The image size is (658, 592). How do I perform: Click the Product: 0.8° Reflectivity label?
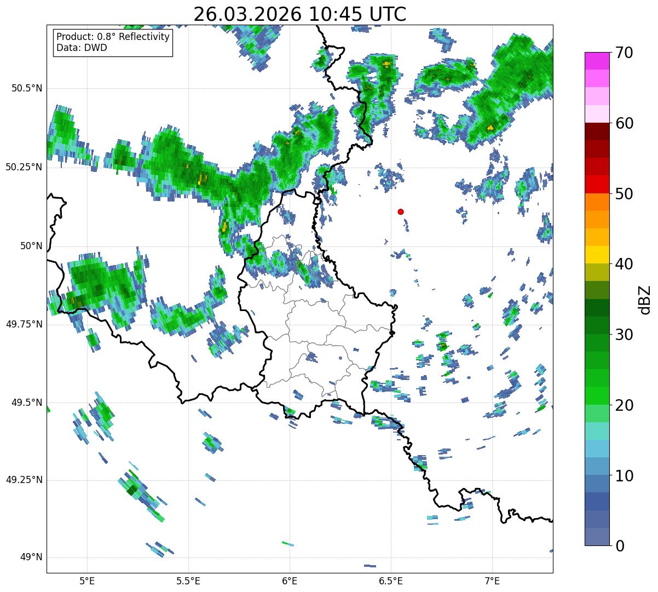click(113, 37)
